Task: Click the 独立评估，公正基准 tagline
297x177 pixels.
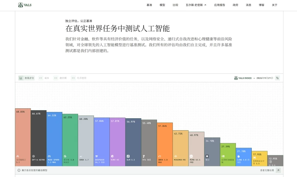Action: [x=79, y=21]
